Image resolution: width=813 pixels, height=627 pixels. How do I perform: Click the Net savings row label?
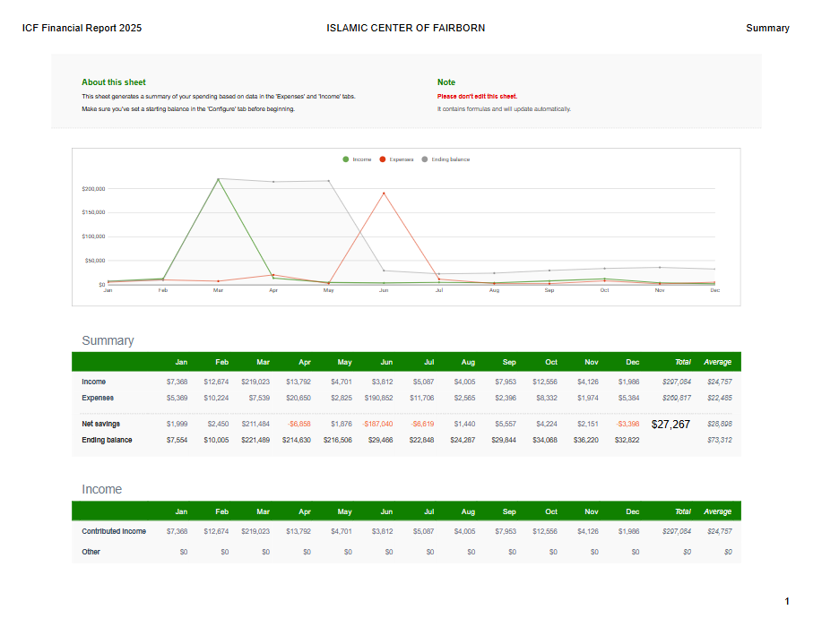100,424
